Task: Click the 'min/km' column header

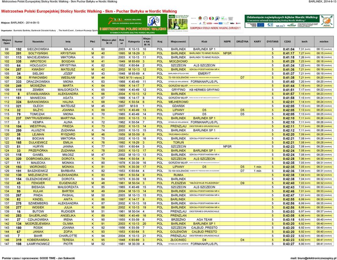Action: 324,42
